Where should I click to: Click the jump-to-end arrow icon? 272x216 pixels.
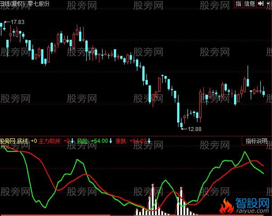(261, 4)
